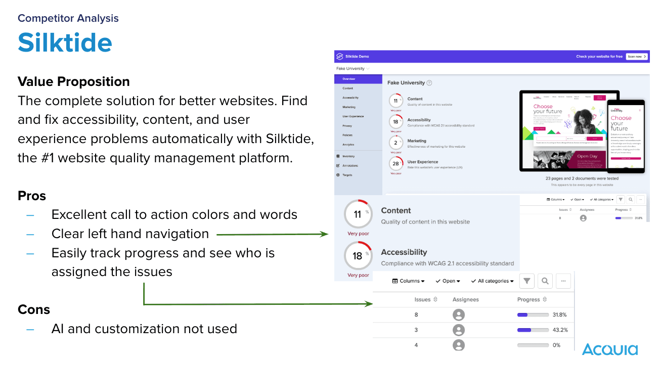Click the Annotations pencil icon in sidebar
Image resolution: width=658 pixels, height=365 pixels.
click(338, 165)
